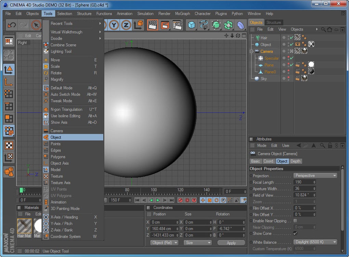Image resolution: width=349 pixels, height=257 pixels.
Task: Open the Projection Perspective dropdown
Action: point(315,176)
